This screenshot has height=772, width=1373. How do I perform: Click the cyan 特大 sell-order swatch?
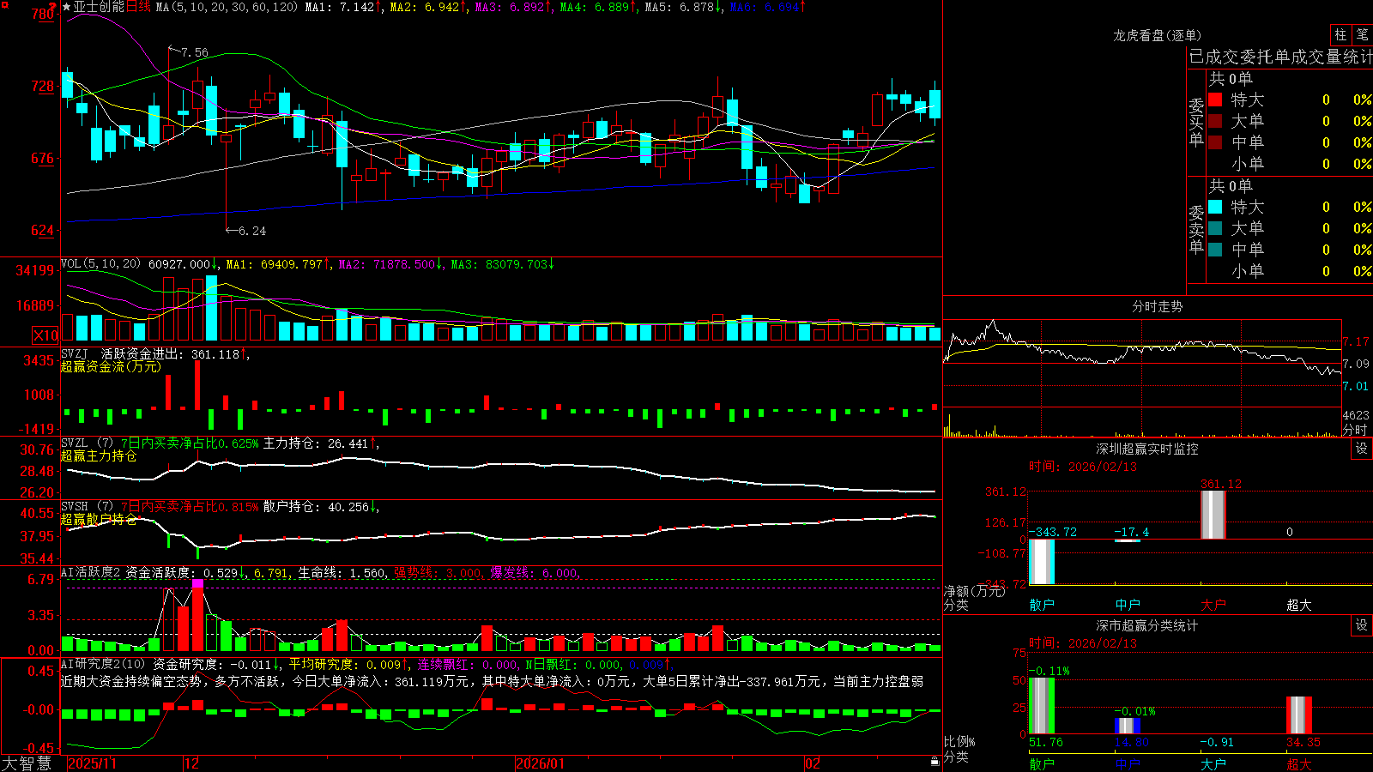pos(1215,207)
